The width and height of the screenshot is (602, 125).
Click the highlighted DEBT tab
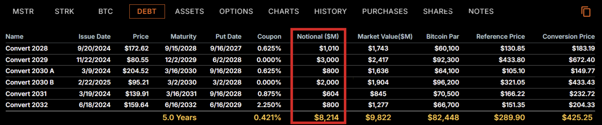147,12
